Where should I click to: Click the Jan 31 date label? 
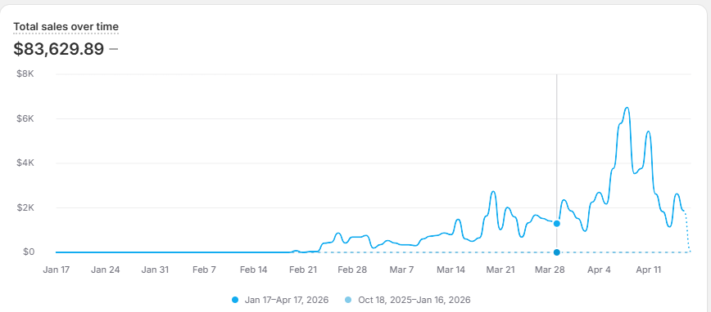click(x=155, y=270)
